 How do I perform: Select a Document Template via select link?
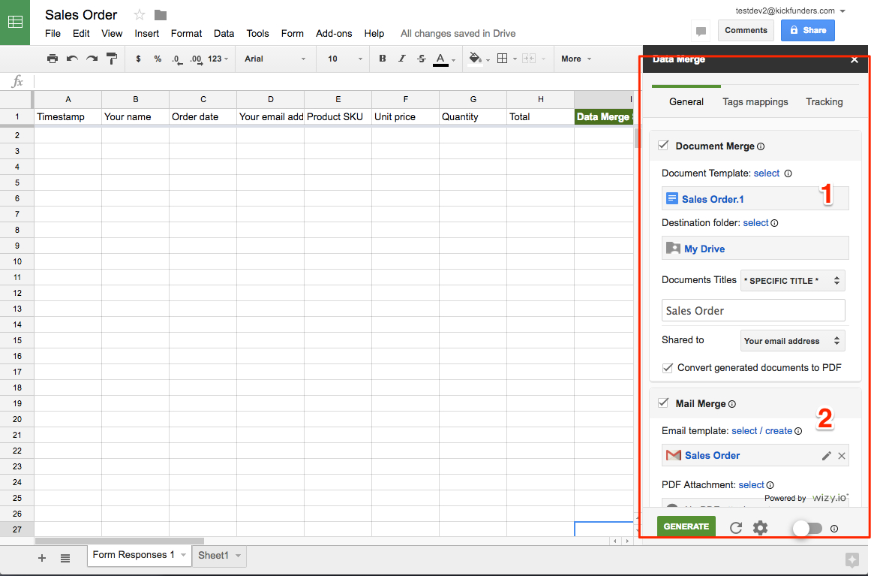(x=766, y=173)
